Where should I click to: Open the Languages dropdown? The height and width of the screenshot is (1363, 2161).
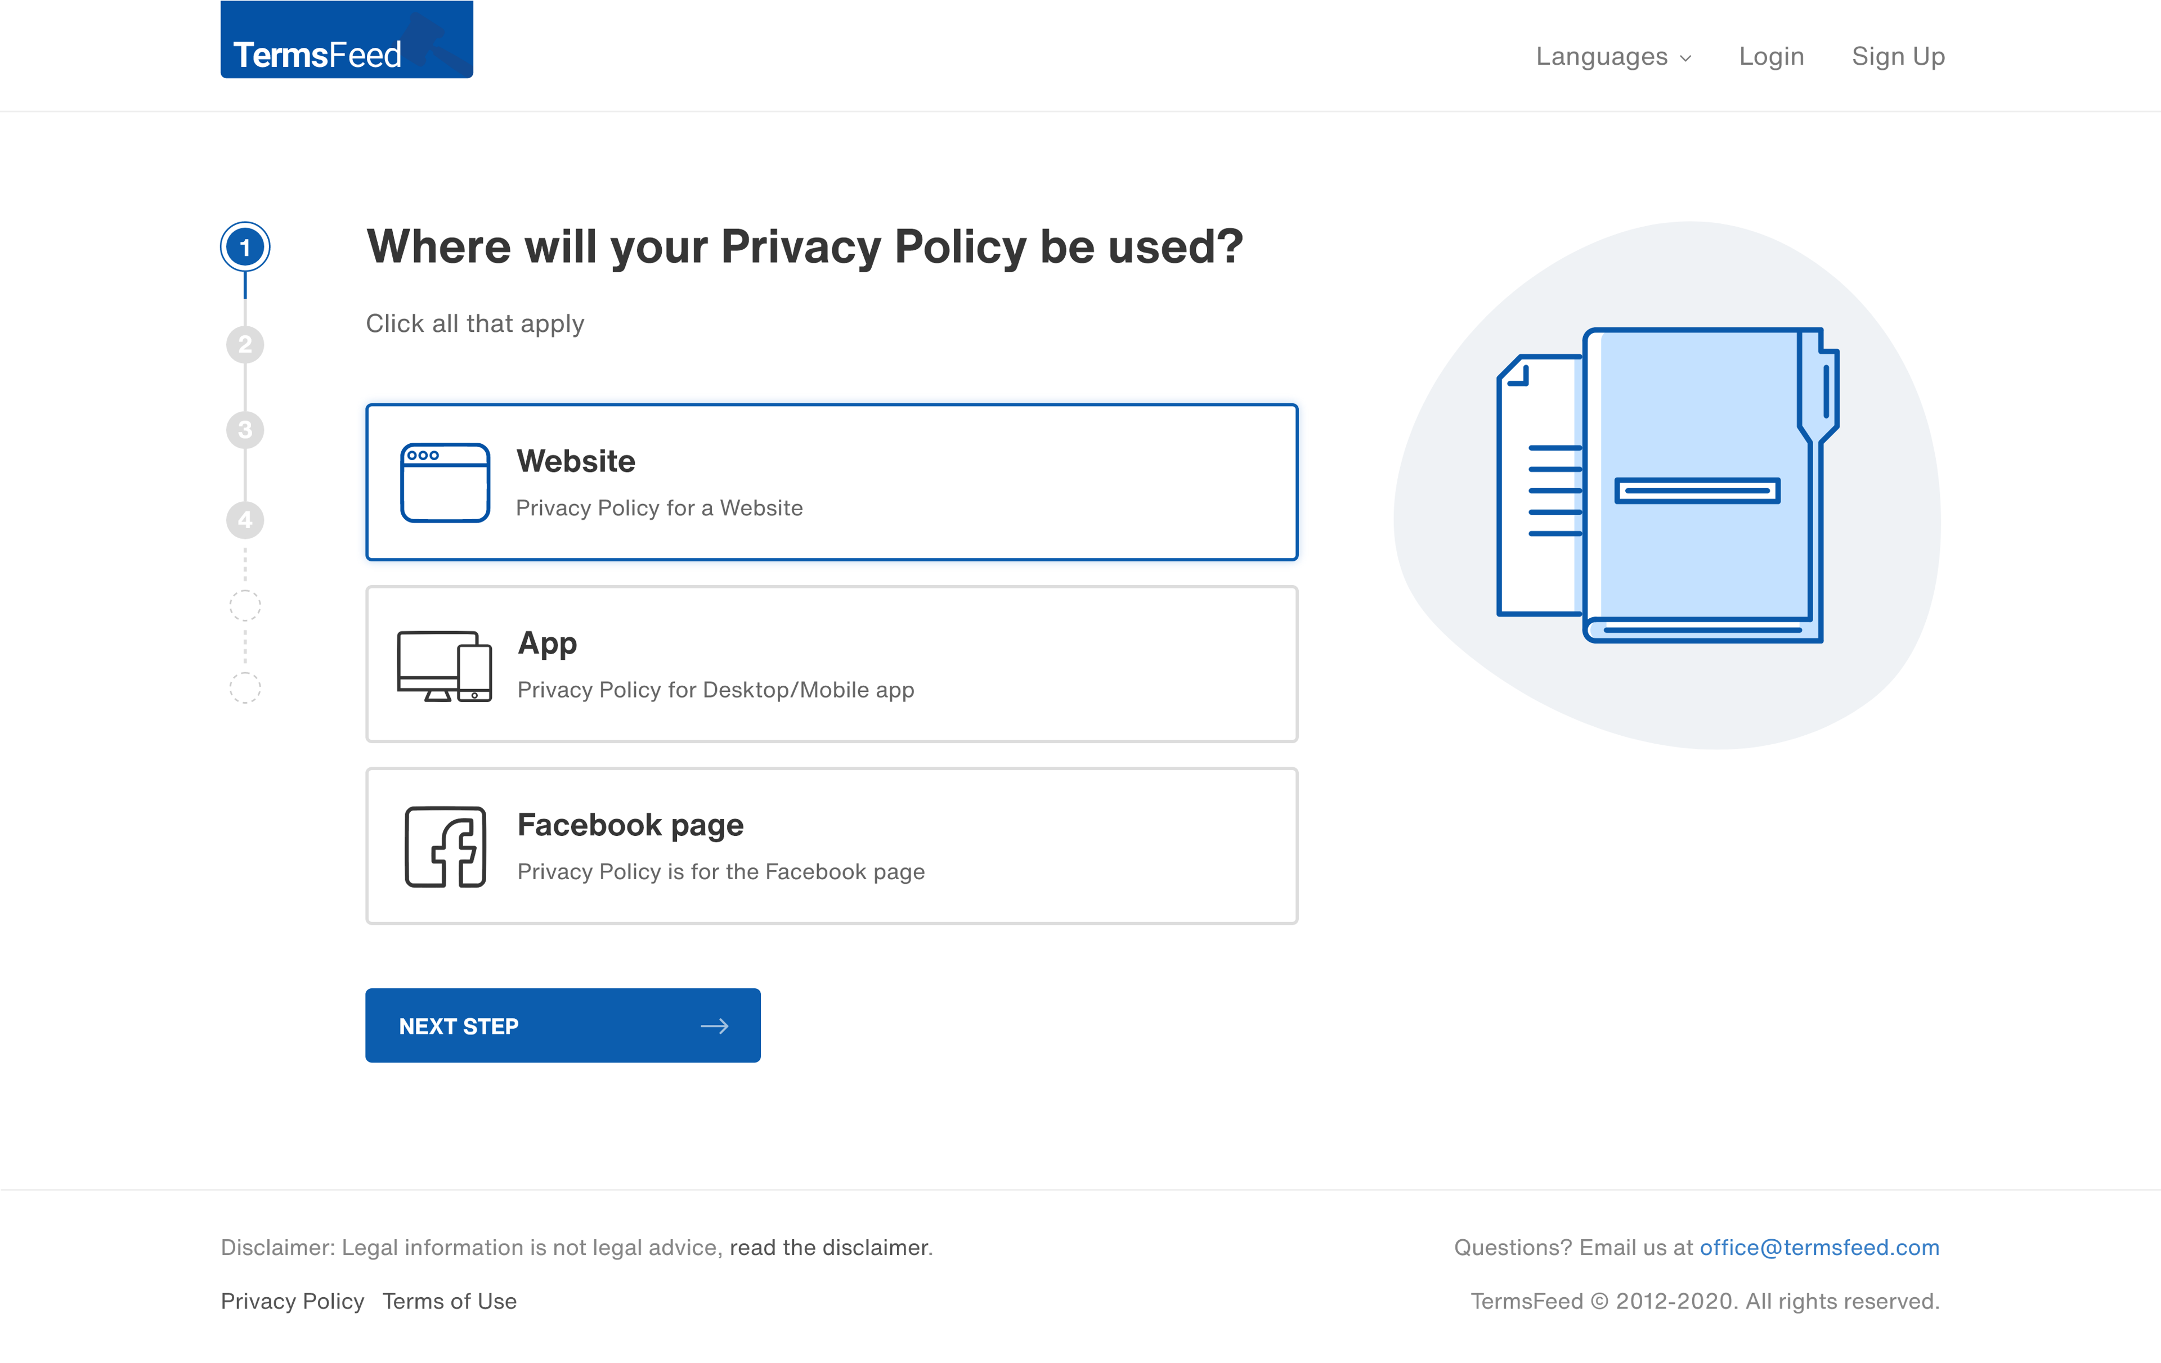(1613, 56)
